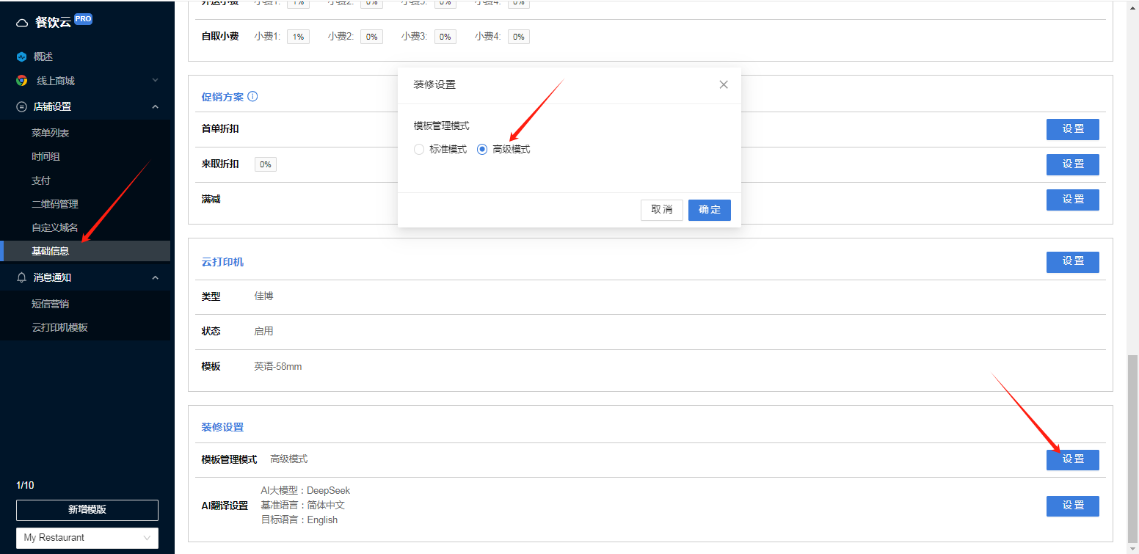Click the bell icon beside 消息通知

pyautogui.click(x=21, y=277)
